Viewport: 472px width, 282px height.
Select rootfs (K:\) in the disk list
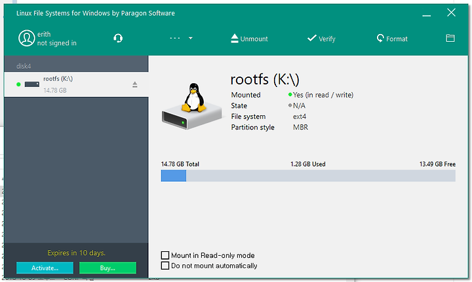[76, 84]
